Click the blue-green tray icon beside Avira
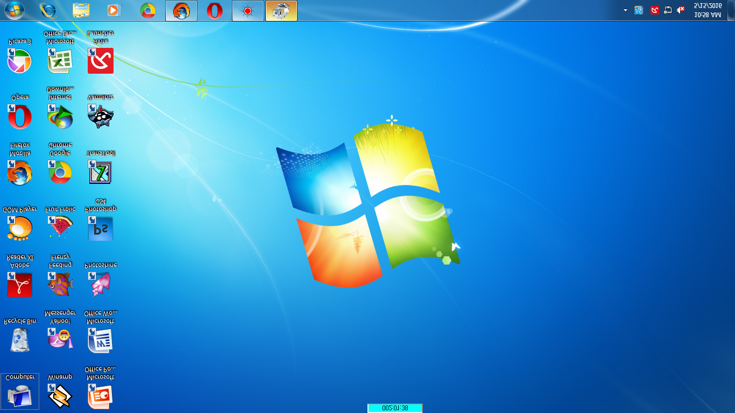This screenshot has width=735, height=413. tap(639, 10)
